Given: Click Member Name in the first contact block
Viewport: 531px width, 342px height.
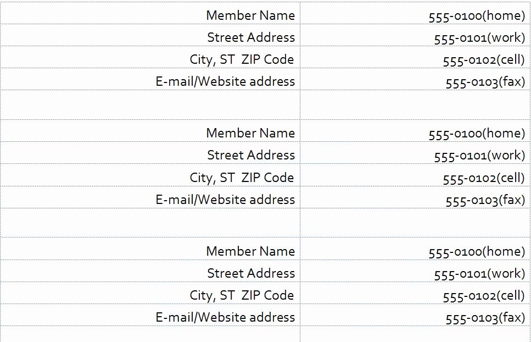Looking at the screenshot, I should [250, 15].
